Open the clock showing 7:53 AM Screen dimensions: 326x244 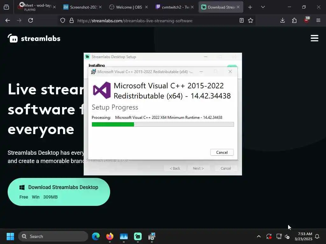[303, 236]
